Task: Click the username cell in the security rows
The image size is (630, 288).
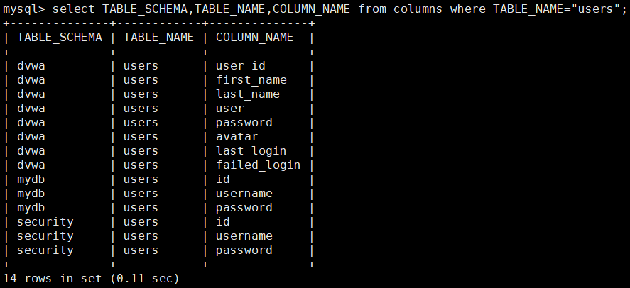Action: (244, 236)
